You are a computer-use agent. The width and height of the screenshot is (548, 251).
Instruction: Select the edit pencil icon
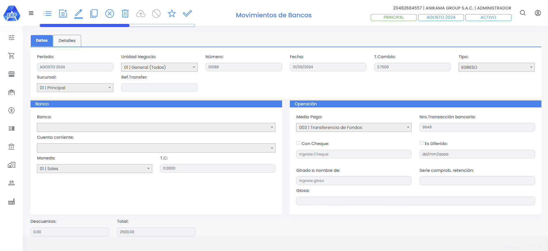(79, 14)
